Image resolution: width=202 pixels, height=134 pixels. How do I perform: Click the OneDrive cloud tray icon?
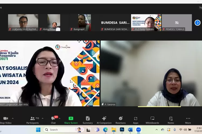pyautogui.click(x=163, y=130)
